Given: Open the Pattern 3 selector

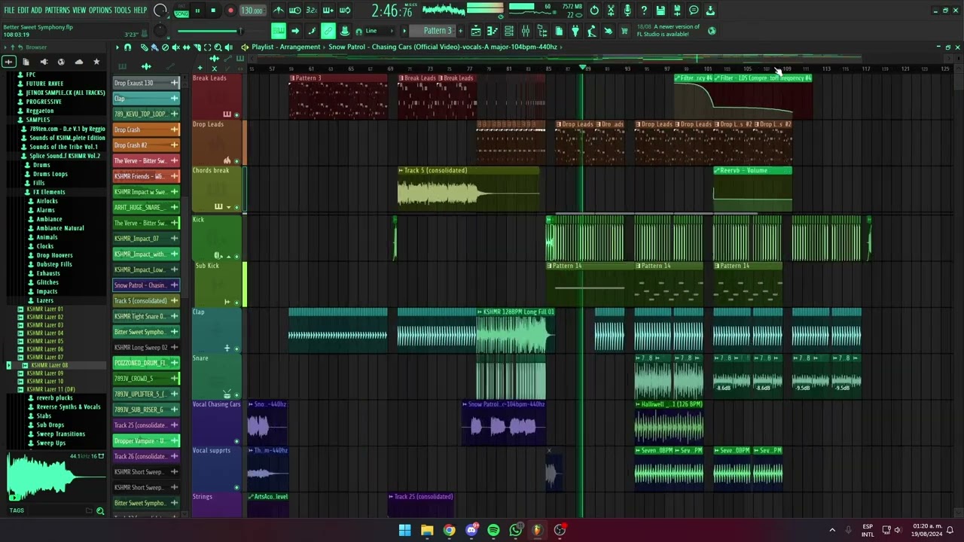Looking at the screenshot, I should pyautogui.click(x=437, y=31).
